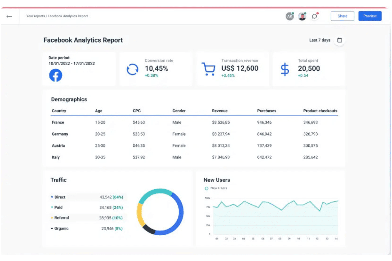
Task: Click the US$ 12,600 transaction revenue value
Action: point(240,68)
